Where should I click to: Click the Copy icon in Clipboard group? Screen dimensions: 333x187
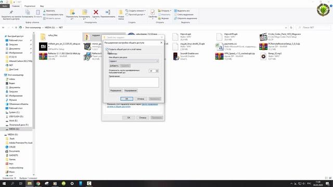pyautogui.click(x=28, y=12)
